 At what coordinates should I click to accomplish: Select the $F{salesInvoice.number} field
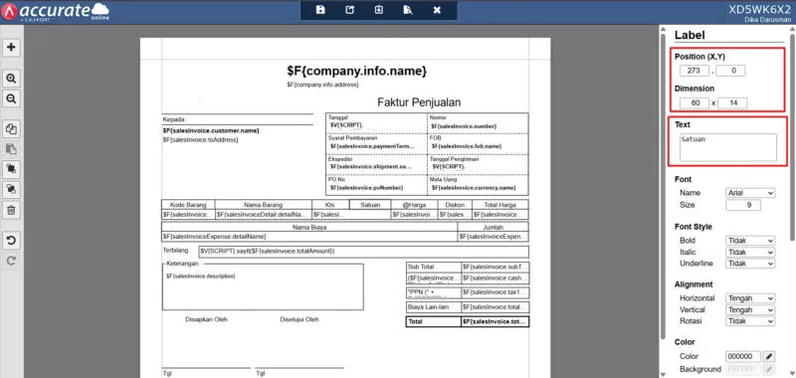tap(464, 126)
